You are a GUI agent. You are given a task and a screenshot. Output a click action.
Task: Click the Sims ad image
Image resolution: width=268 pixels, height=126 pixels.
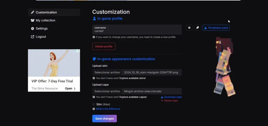pyautogui.click(x=54, y=63)
